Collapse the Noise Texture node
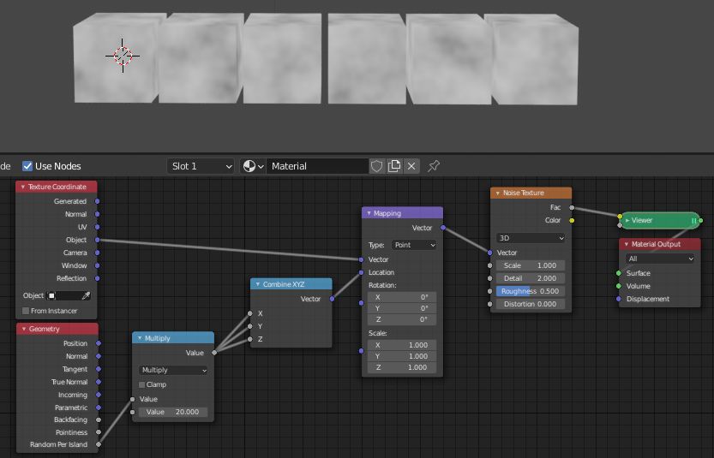This screenshot has width=714, height=458. [498, 193]
